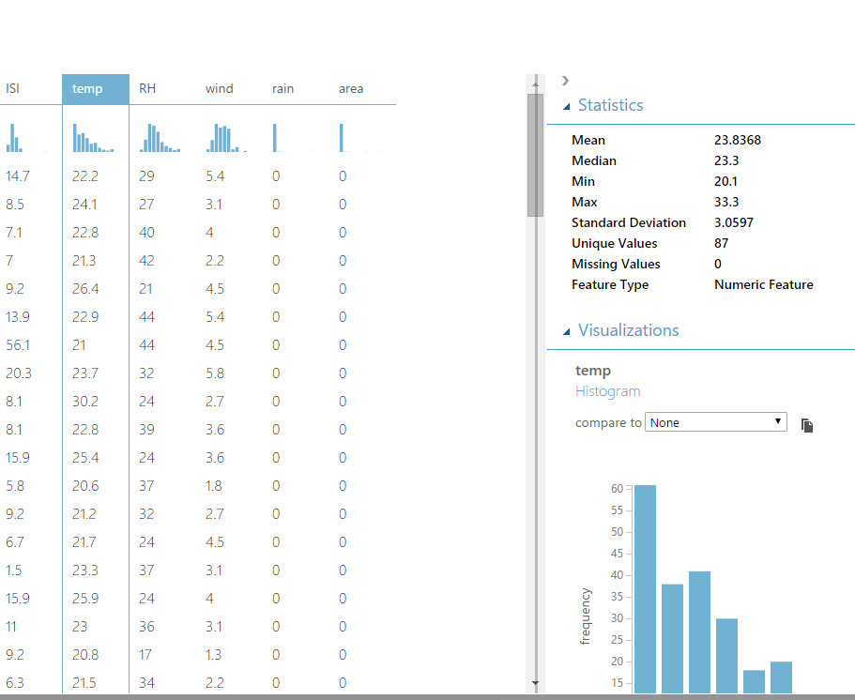The image size is (855, 700).
Task: Click the last histogram bar at 20
Action: coord(782,677)
